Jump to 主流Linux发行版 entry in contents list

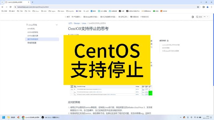click(x=170, y=51)
